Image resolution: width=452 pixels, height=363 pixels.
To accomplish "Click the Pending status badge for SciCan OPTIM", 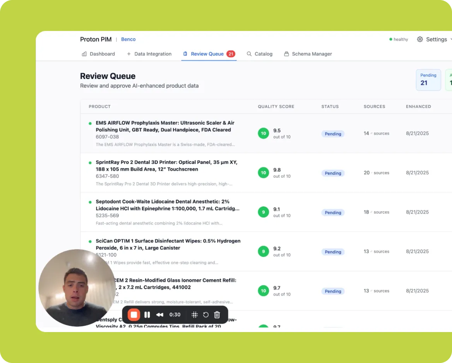I will click(333, 252).
